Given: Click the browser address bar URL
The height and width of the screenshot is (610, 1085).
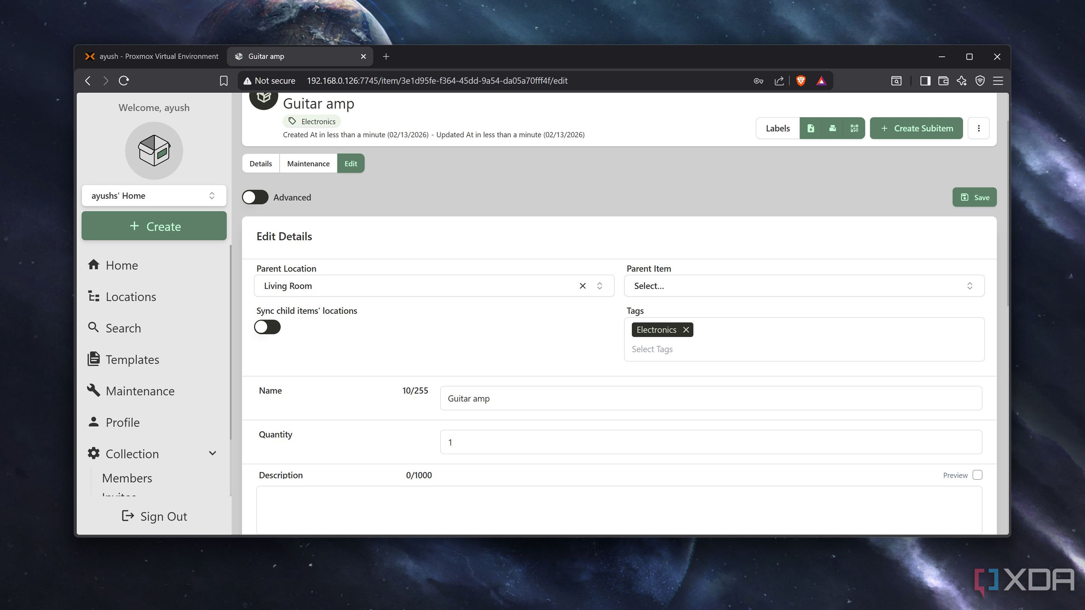Looking at the screenshot, I should click(437, 81).
